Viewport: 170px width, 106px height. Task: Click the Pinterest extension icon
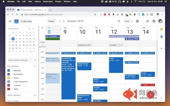[x=109, y=14]
